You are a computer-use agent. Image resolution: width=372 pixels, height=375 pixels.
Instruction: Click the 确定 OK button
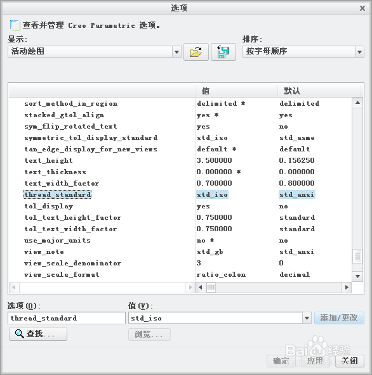coord(281,361)
